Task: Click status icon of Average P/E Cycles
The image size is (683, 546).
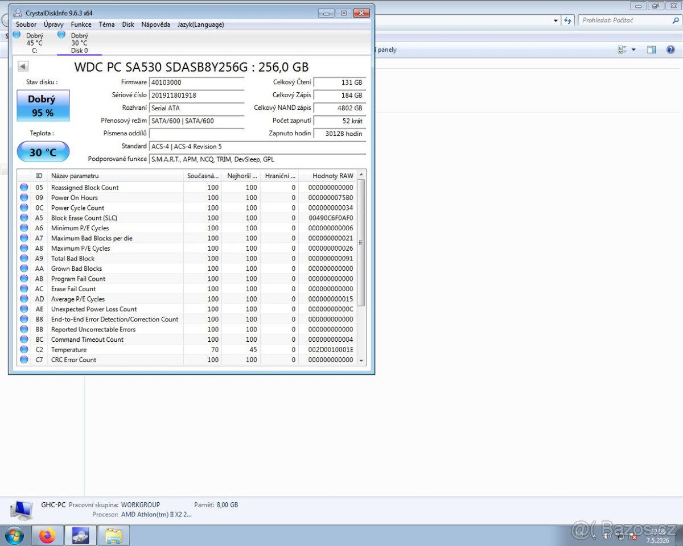Action: [x=24, y=299]
